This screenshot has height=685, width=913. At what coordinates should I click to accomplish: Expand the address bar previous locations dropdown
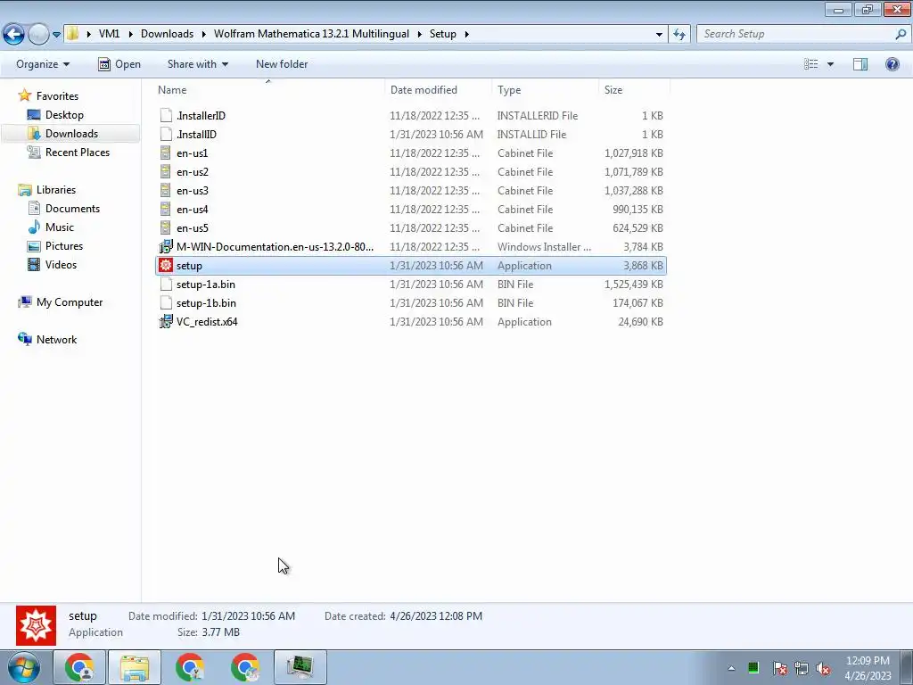point(659,35)
